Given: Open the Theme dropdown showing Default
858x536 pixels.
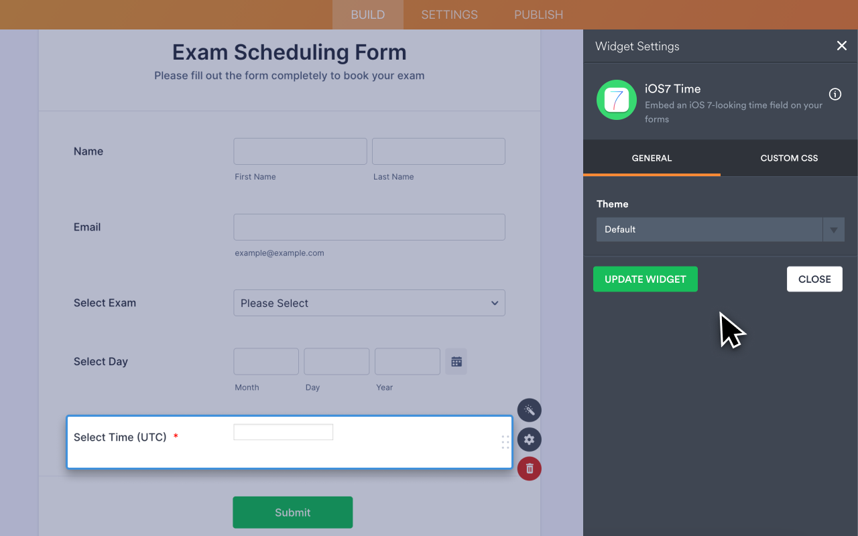Looking at the screenshot, I should pyautogui.click(x=709, y=229).
